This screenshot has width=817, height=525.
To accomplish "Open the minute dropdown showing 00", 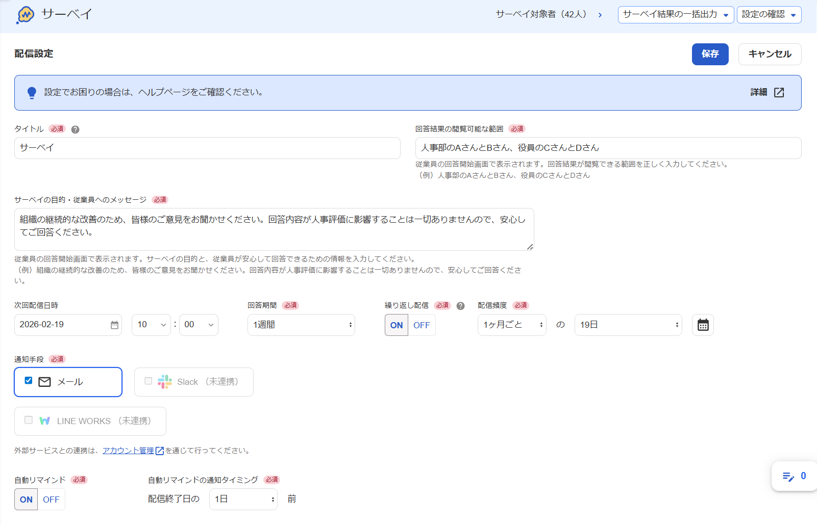I will coord(199,325).
